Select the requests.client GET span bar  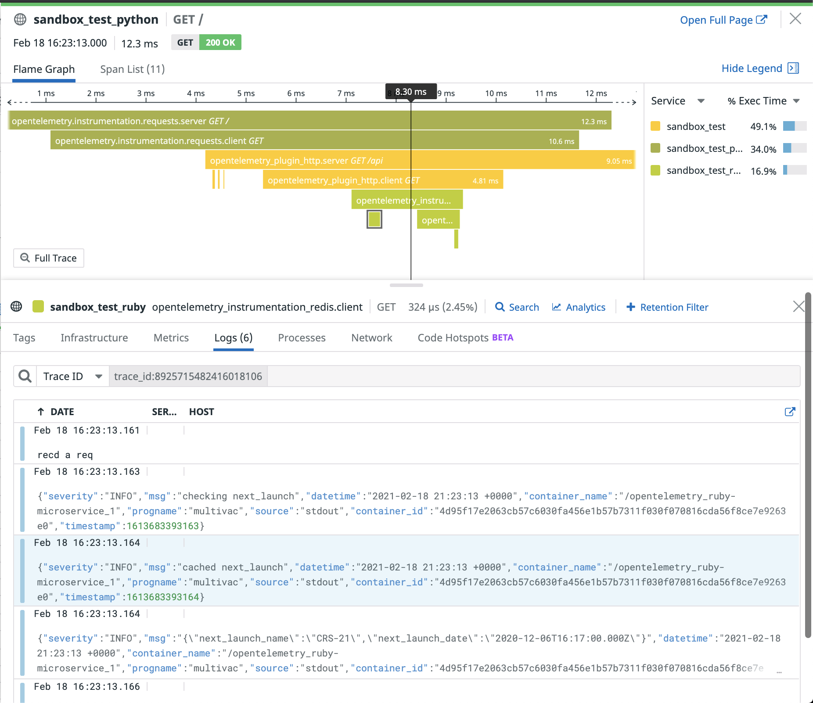tap(315, 140)
